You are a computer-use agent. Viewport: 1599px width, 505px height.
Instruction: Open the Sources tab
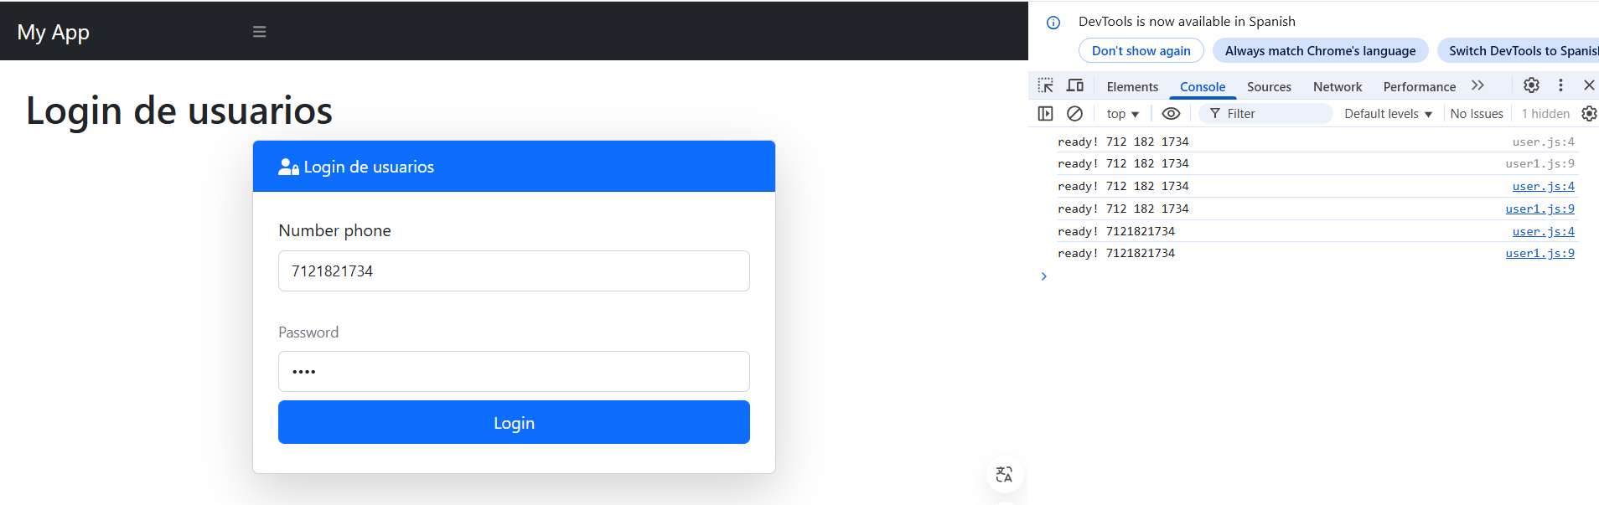pyautogui.click(x=1268, y=87)
